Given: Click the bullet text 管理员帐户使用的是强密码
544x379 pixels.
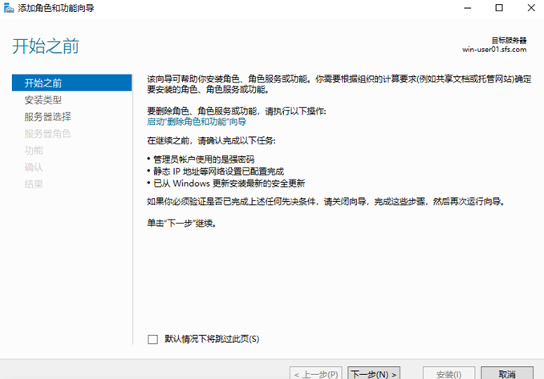Looking at the screenshot, I should (x=204, y=159).
